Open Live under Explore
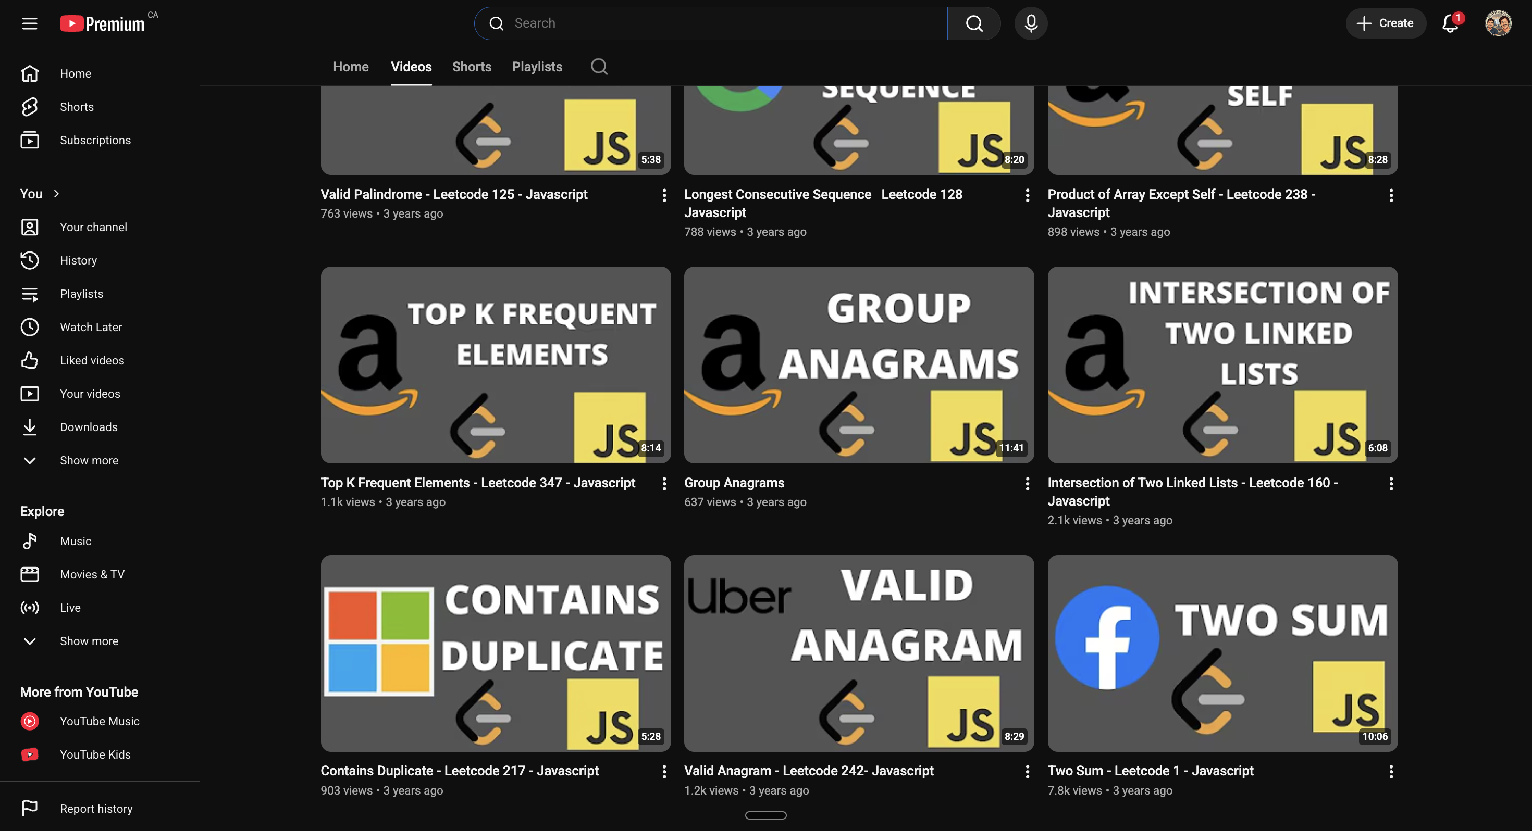Image resolution: width=1532 pixels, height=831 pixels. click(x=100, y=608)
